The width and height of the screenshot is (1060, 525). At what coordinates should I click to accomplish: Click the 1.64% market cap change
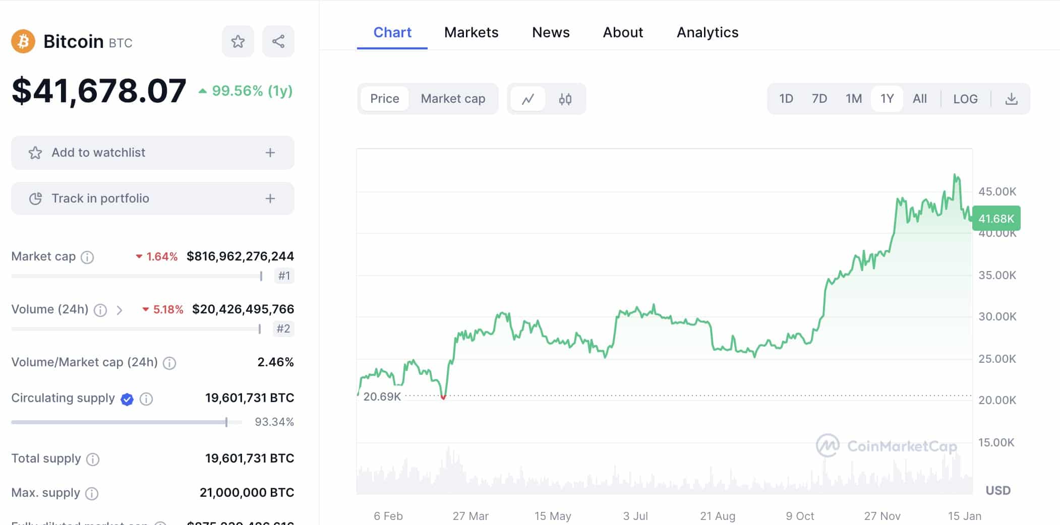pyautogui.click(x=156, y=257)
